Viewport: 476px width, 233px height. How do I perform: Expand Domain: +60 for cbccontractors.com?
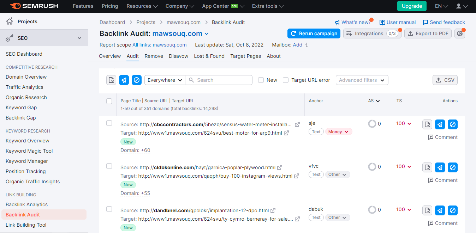135,150
